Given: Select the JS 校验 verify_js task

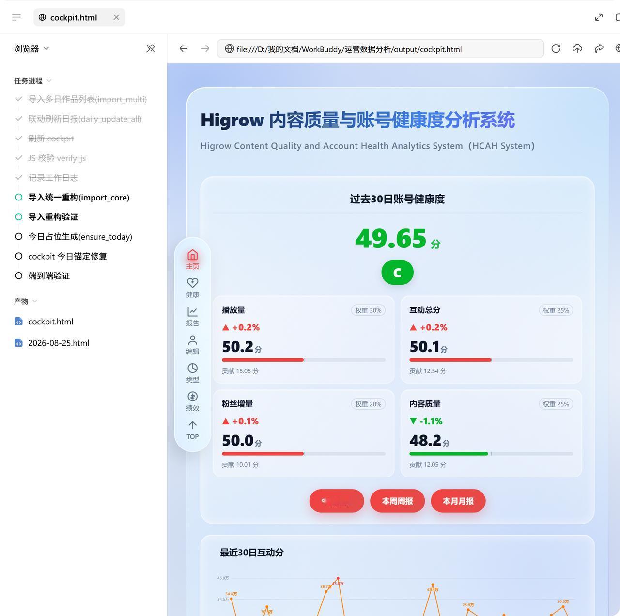Looking at the screenshot, I should [x=57, y=158].
